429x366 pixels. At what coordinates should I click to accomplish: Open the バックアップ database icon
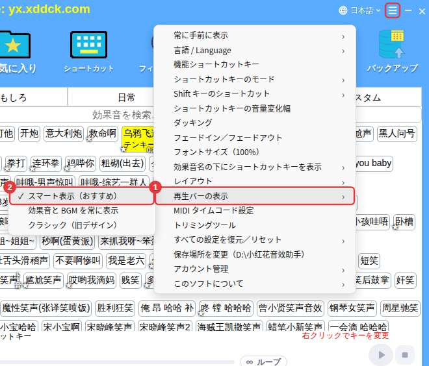coord(391,44)
